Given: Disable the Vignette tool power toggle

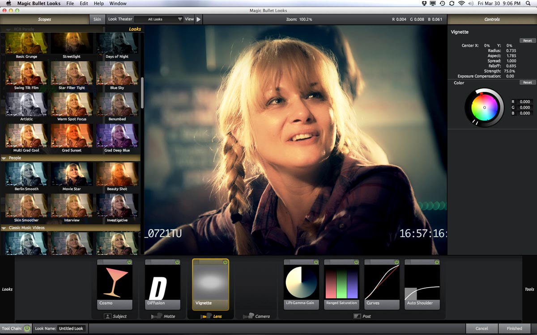Looking at the screenshot, I should 225,262.
